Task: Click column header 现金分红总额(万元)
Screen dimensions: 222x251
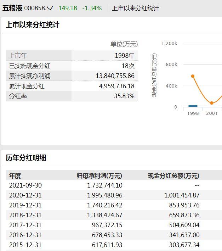Action: click(x=173, y=175)
